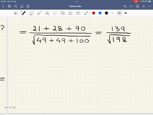This screenshot has height=115, width=153.
Task: Open the page thumbnails grid view
Action: (x=9, y=6)
